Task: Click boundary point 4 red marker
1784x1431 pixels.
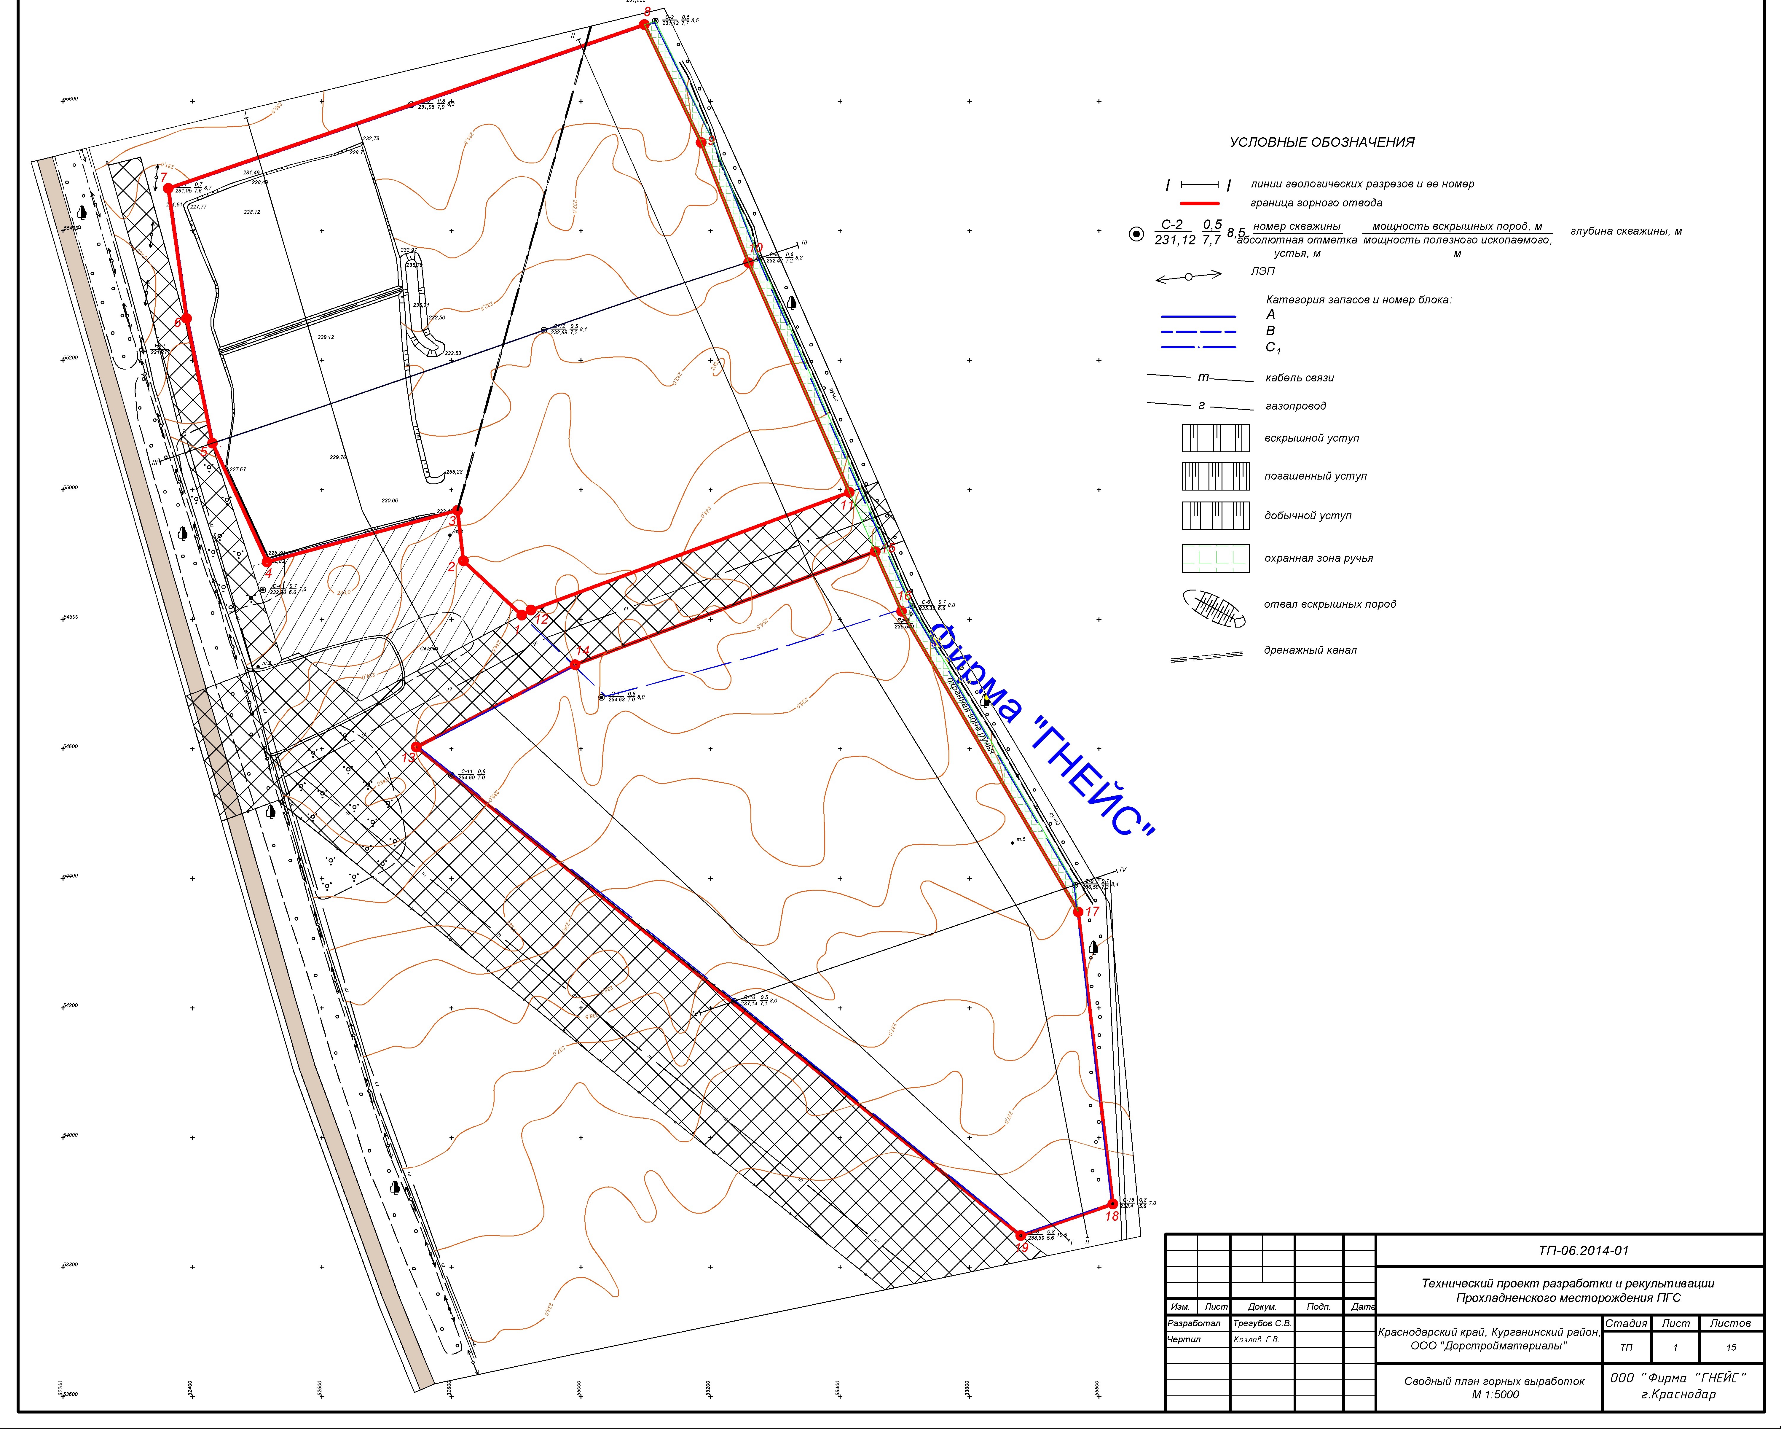Action: point(267,562)
